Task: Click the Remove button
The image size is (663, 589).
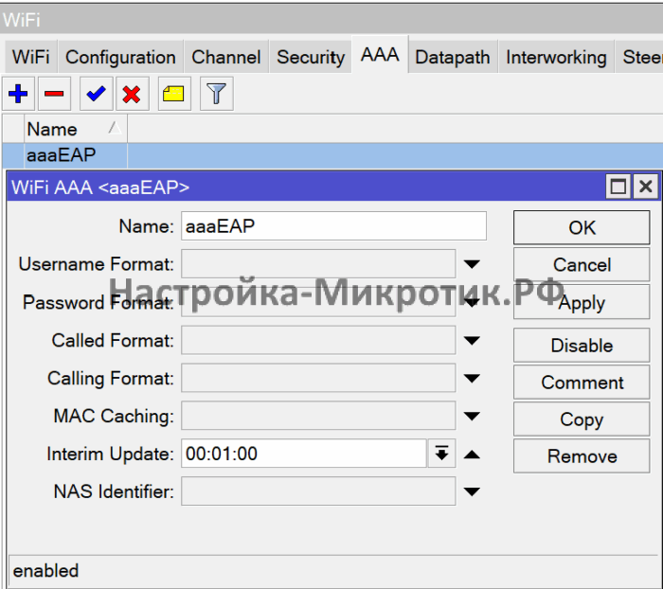Action: pos(582,456)
